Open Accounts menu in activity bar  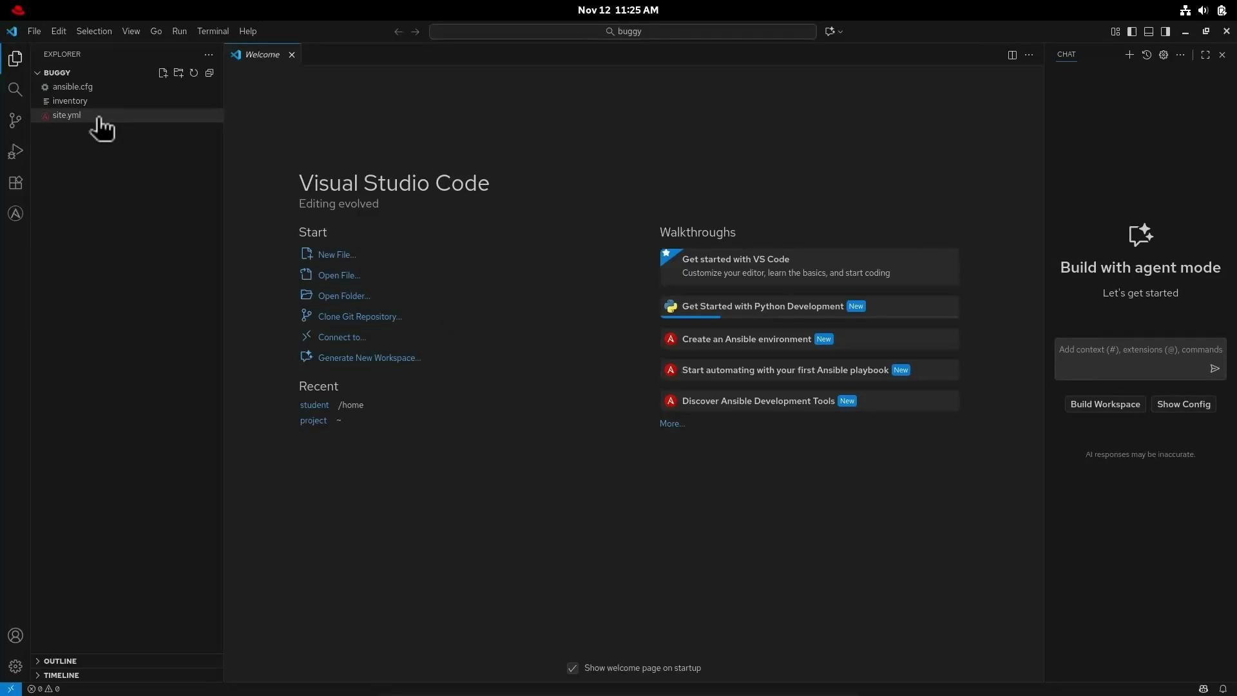point(15,636)
